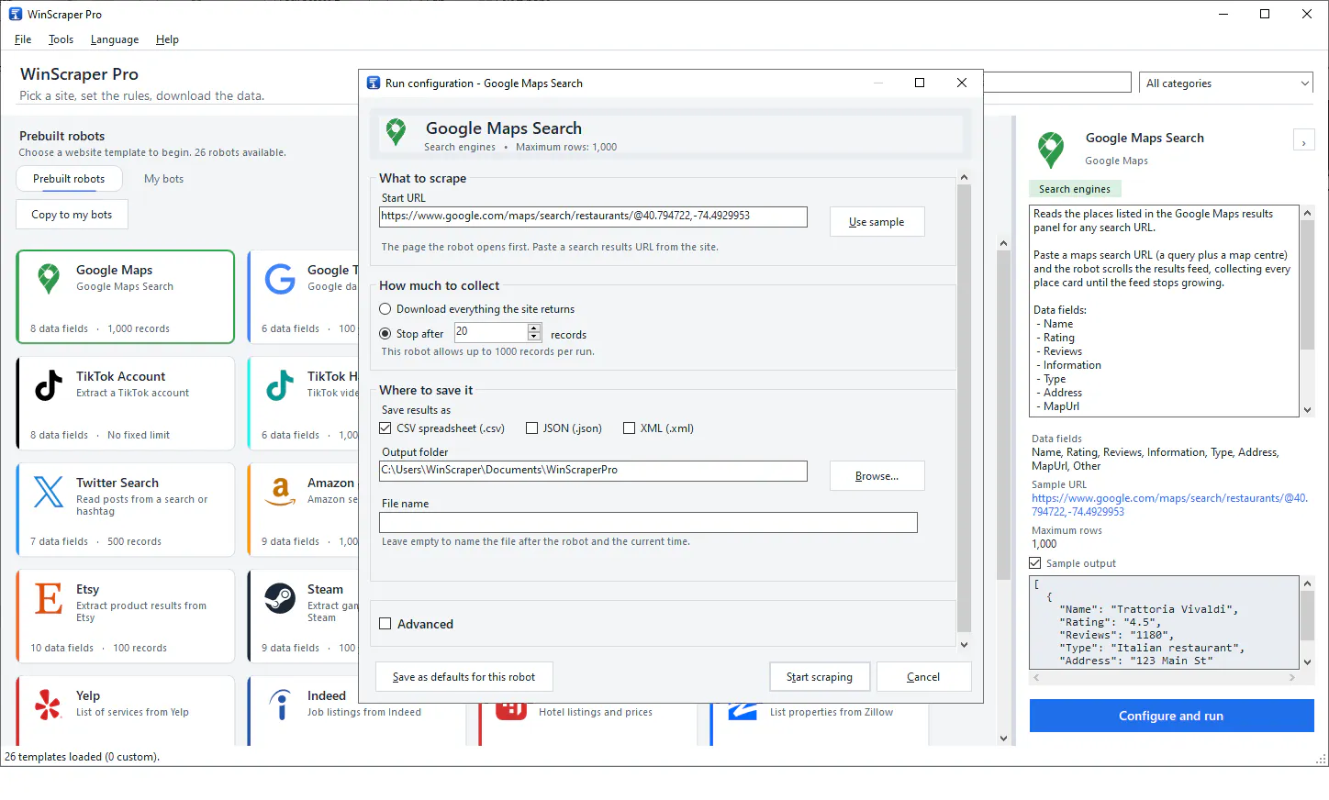Cancel the run configuration dialog
The image size is (1329, 800).
tap(923, 677)
